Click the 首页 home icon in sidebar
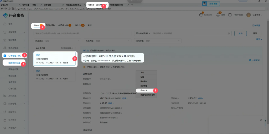Screen dimensions: 269x134 5,24
